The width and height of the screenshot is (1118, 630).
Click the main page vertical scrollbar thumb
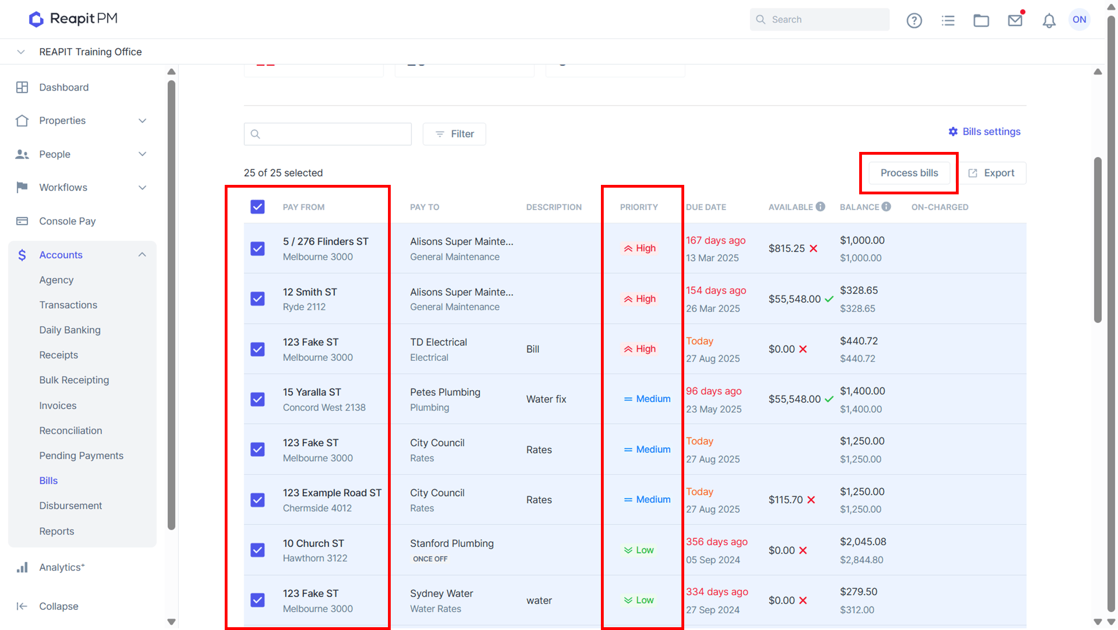coord(1097,240)
